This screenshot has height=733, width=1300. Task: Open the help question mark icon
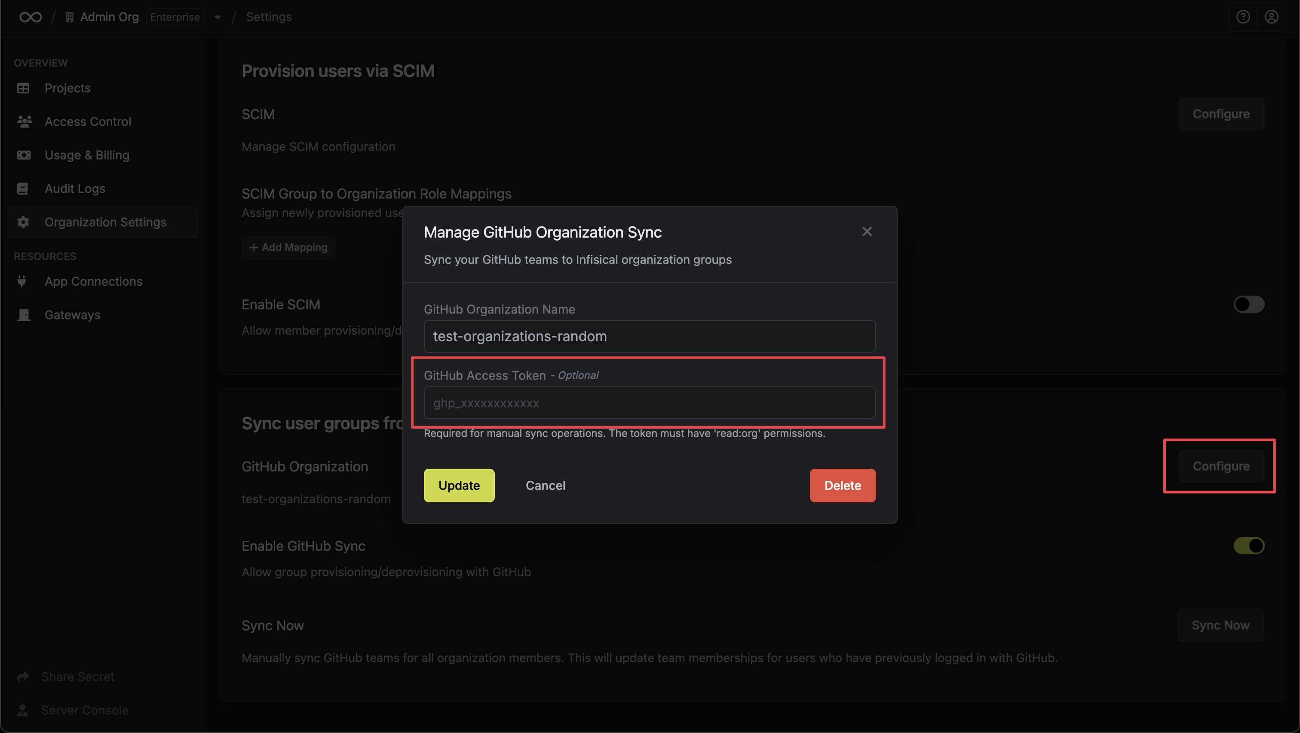[x=1243, y=17]
